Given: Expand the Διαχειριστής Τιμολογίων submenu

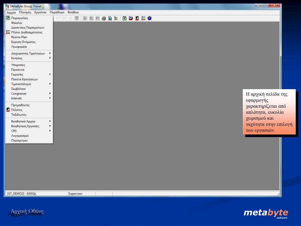Looking at the screenshot, I should click(29, 54).
